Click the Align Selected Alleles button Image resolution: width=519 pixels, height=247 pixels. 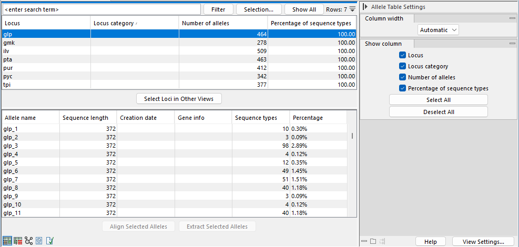coord(138,227)
